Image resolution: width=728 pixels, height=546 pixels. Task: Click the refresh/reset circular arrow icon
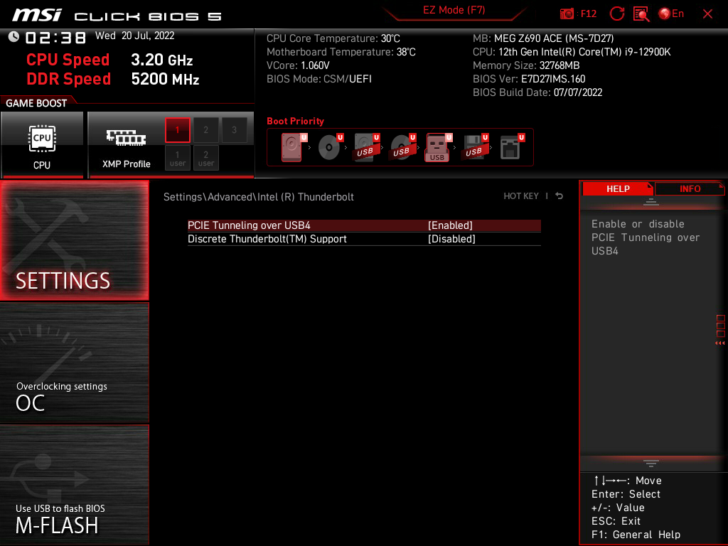[x=616, y=14]
